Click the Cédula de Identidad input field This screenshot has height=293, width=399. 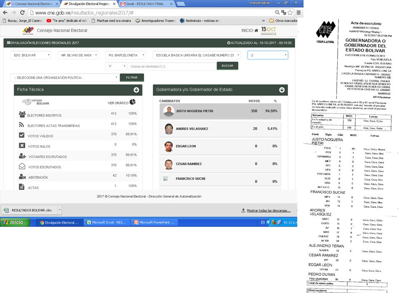[172, 66]
